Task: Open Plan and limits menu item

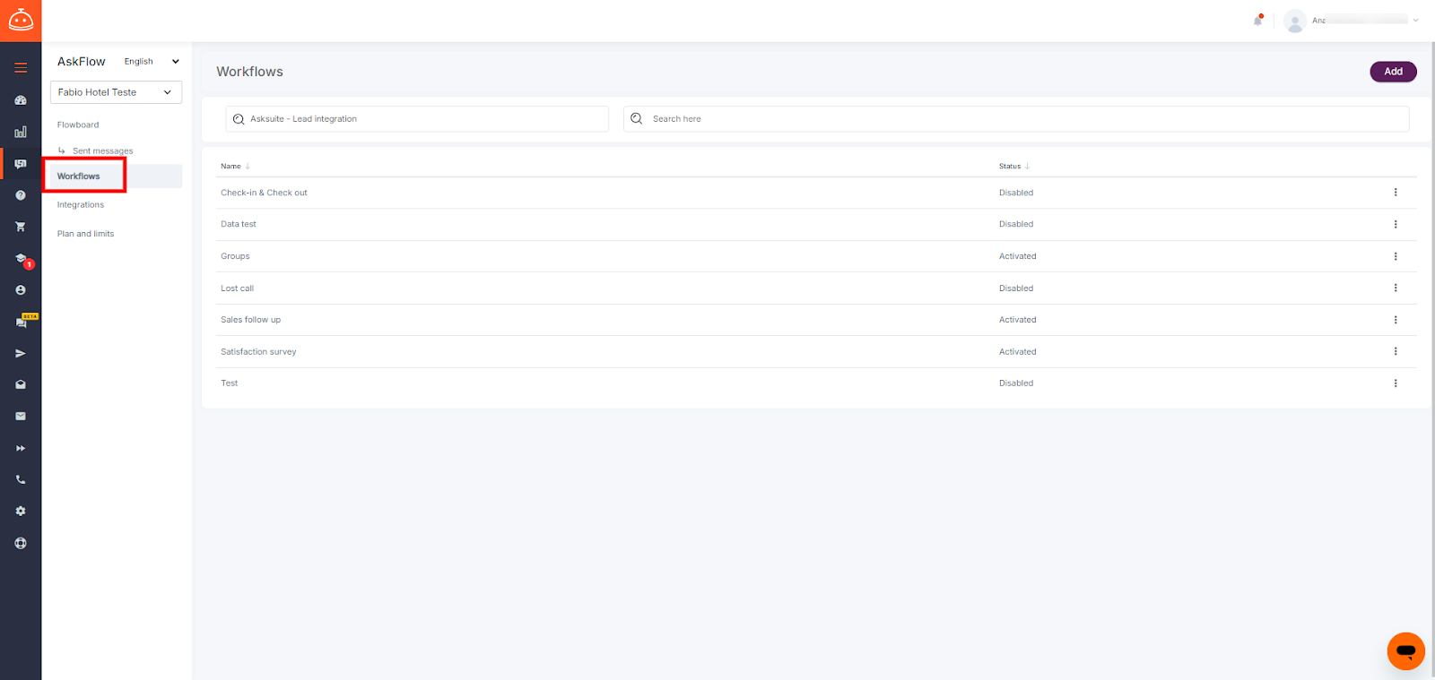Action: click(x=86, y=234)
